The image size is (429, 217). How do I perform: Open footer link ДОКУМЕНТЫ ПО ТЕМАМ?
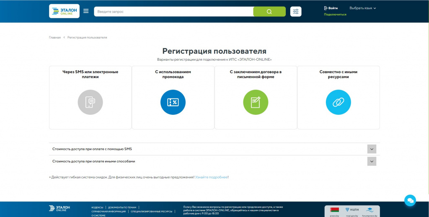(122, 207)
